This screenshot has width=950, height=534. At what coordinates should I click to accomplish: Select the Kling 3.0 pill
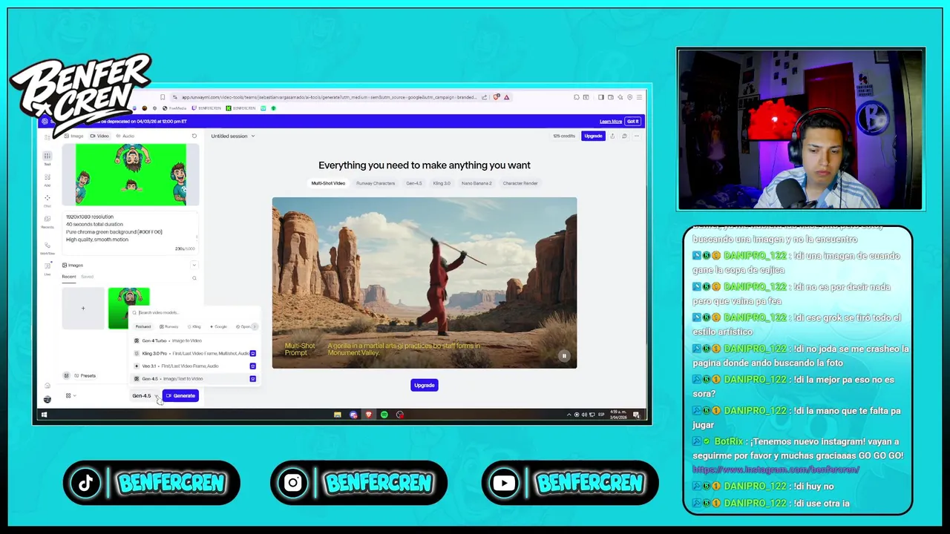click(442, 183)
